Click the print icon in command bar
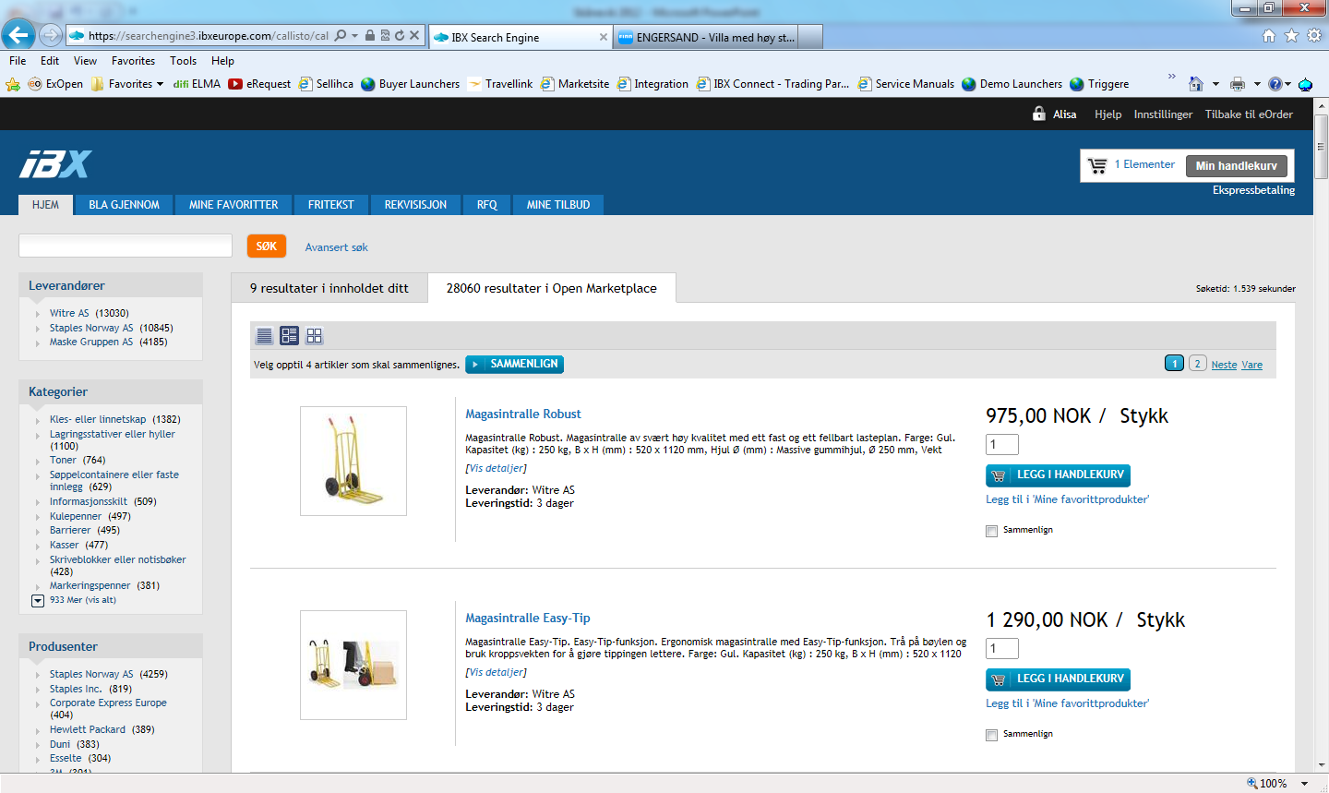The width and height of the screenshot is (1329, 793). pyautogui.click(x=1238, y=84)
